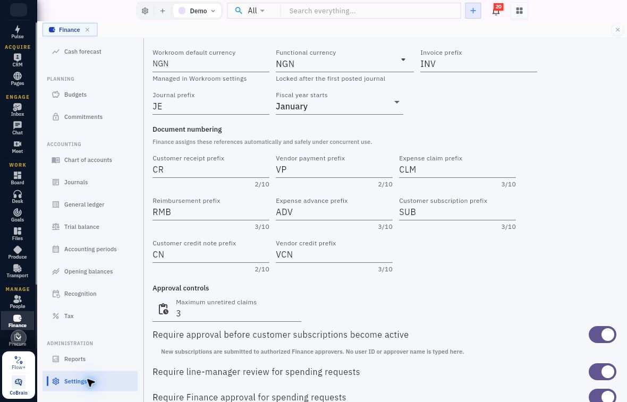Open Accounting periods
Viewport: 627px width, 402px height.
click(90, 250)
